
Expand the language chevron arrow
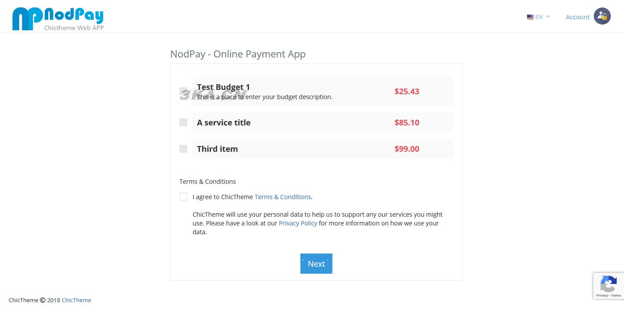[x=548, y=17]
